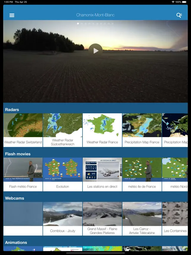
Task: Open the unlabeled blank webcam tile
Action: [x=23, y=219]
